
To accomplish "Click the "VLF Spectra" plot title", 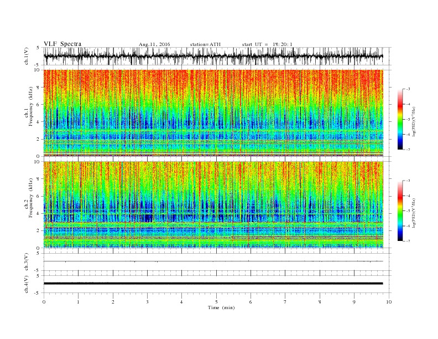I will [x=62, y=44].
